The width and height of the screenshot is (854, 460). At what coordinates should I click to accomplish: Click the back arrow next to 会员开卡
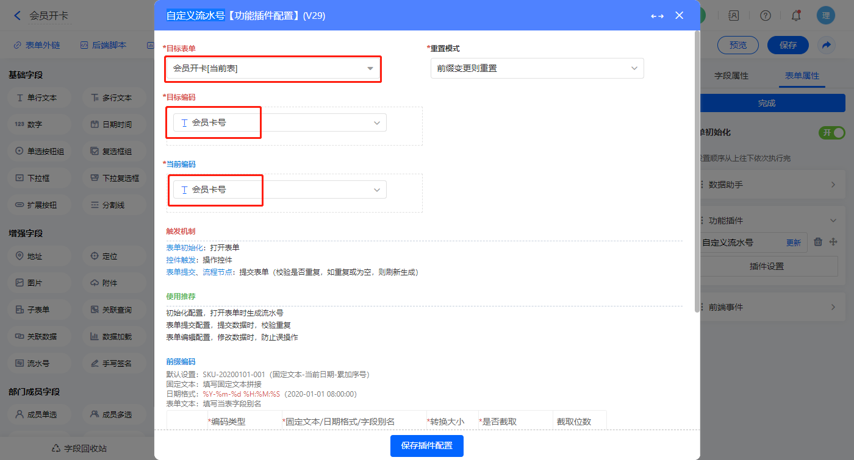(x=17, y=16)
